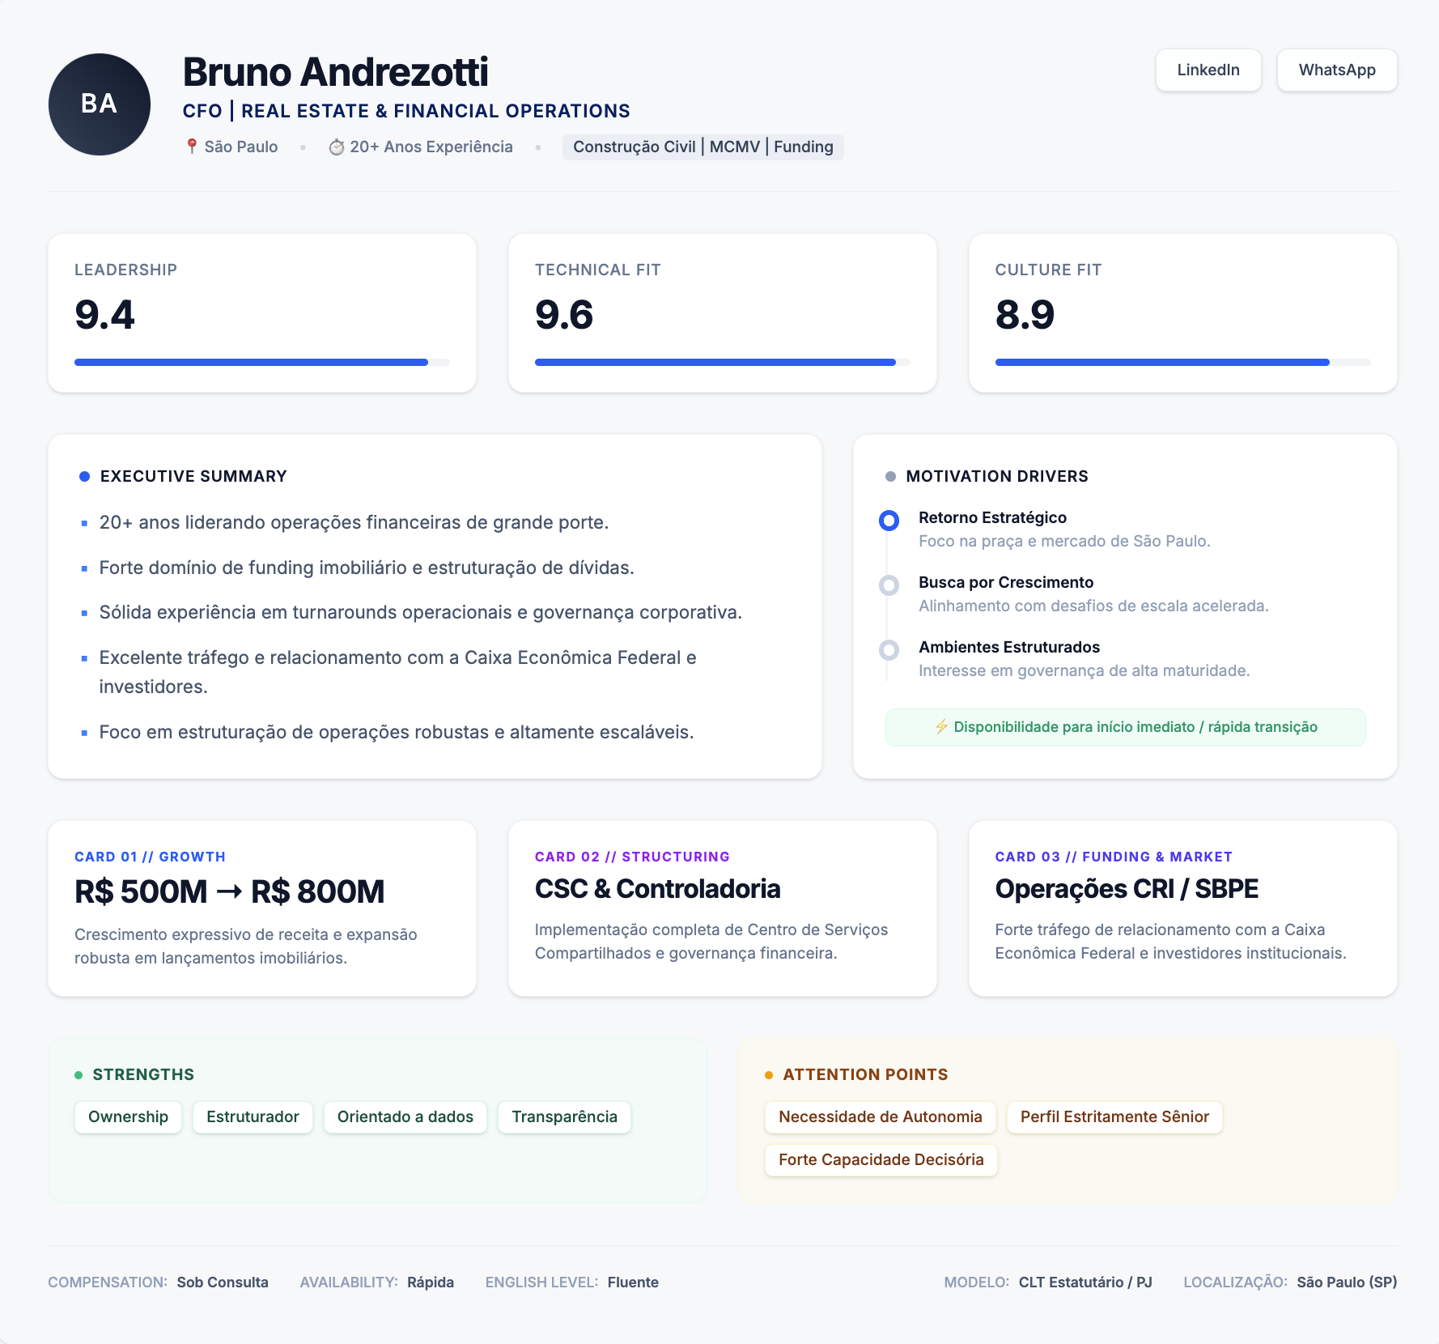Viewport: 1439px width, 1344px height.
Task: Click the BA avatar circle
Action: click(100, 104)
